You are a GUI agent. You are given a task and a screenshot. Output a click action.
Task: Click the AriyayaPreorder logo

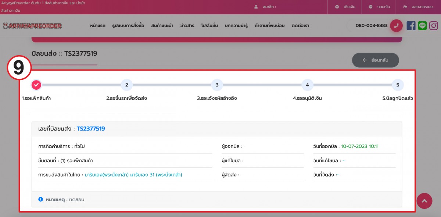coord(32,26)
